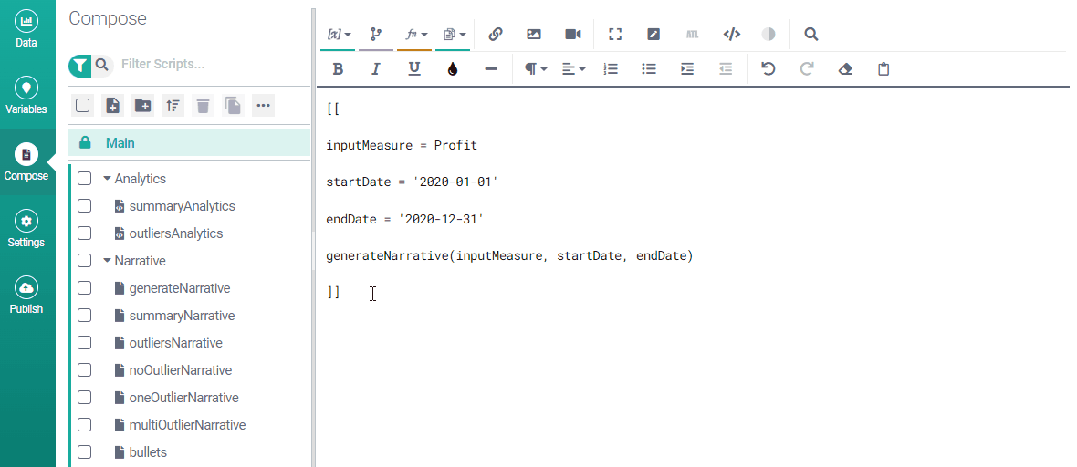Create an unordered bullet list

pos(649,69)
